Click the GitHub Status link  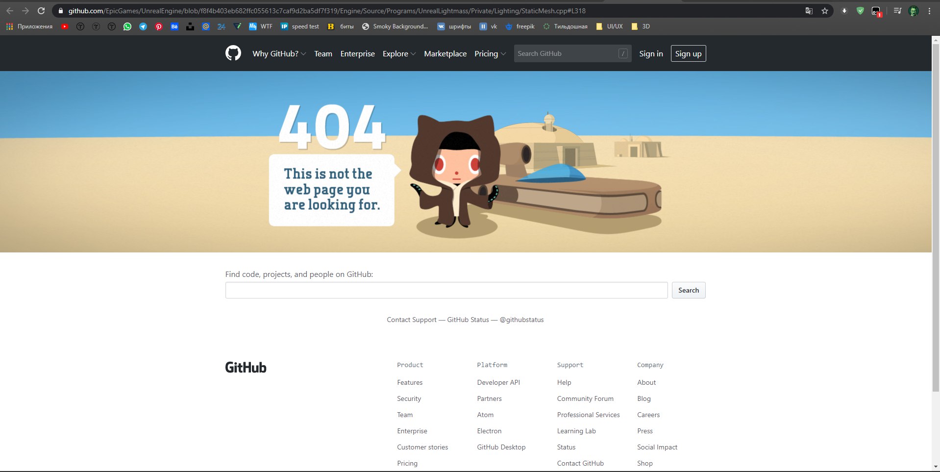pyautogui.click(x=468, y=320)
